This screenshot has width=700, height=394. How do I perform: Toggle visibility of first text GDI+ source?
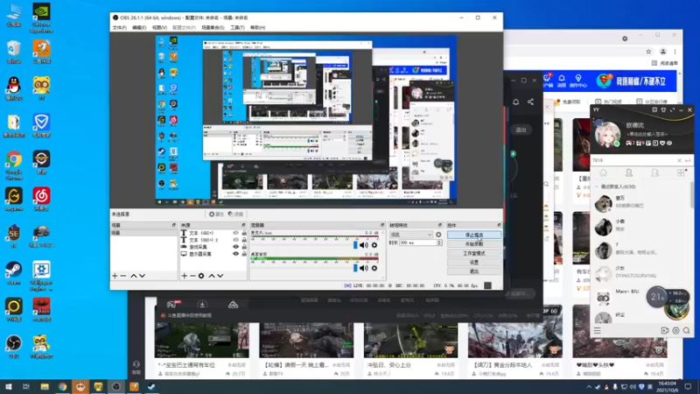(235, 233)
